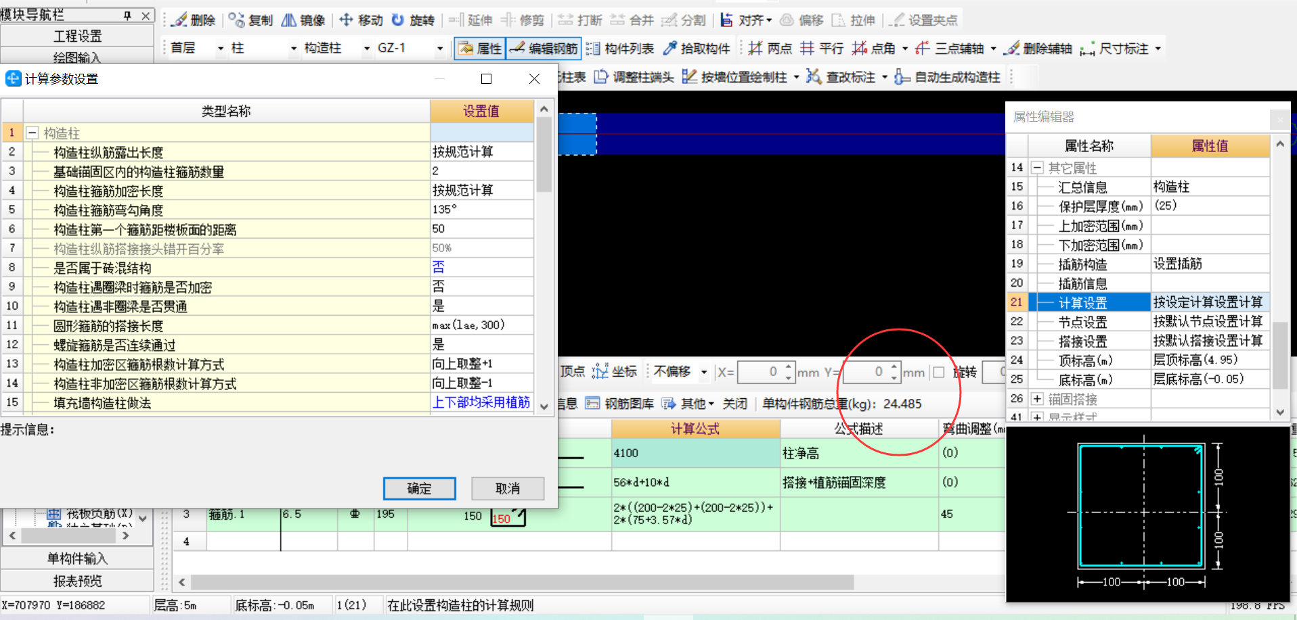The width and height of the screenshot is (1297, 620).
Task: Click the 坐标 coordinate tool
Action: [615, 371]
